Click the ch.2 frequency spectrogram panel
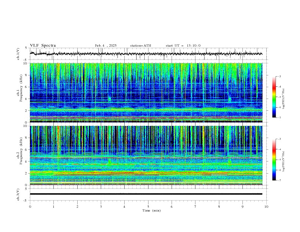 pos(146,155)
